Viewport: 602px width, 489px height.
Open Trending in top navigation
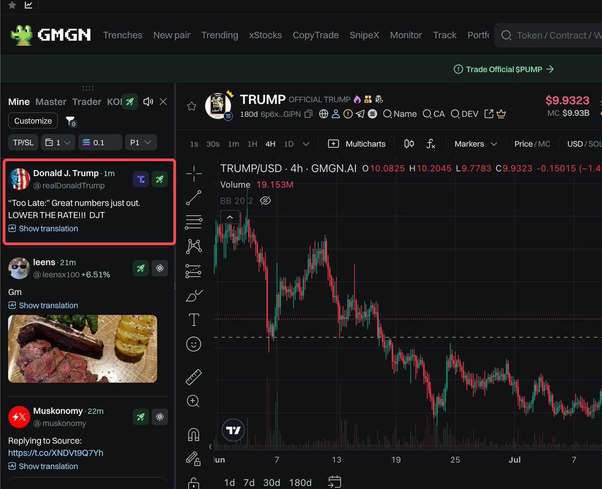[x=220, y=35]
